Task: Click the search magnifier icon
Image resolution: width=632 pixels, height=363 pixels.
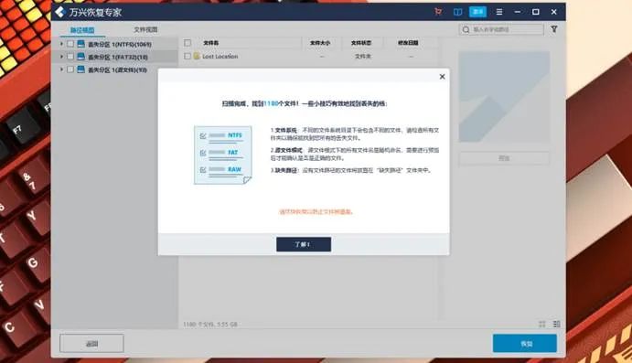Action: tap(466, 29)
